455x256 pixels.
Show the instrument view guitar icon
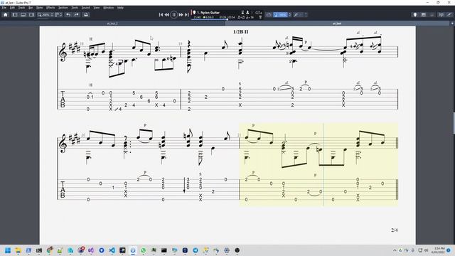point(415,15)
